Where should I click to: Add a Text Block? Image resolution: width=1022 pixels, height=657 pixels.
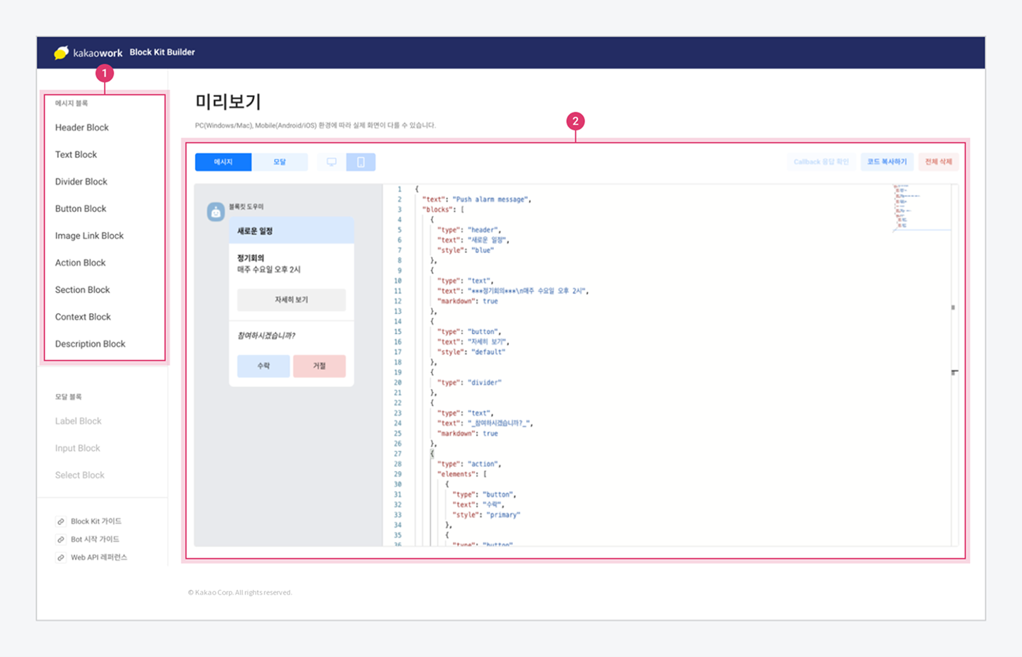(76, 155)
